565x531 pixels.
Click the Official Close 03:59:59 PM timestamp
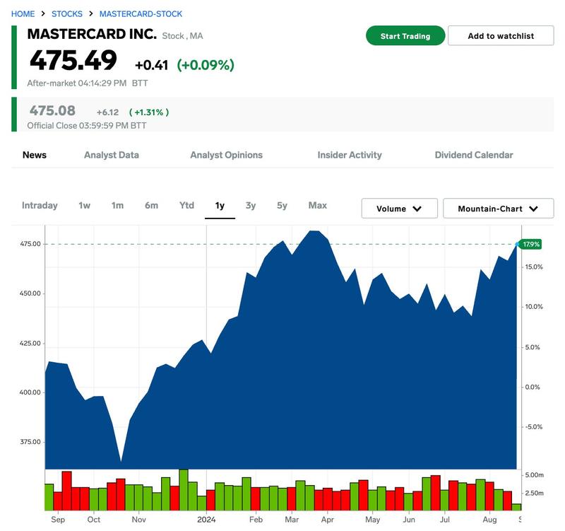coord(87,126)
